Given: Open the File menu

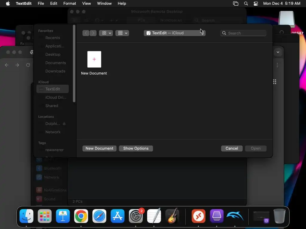Looking at the screenshot, I should point(41,4).
